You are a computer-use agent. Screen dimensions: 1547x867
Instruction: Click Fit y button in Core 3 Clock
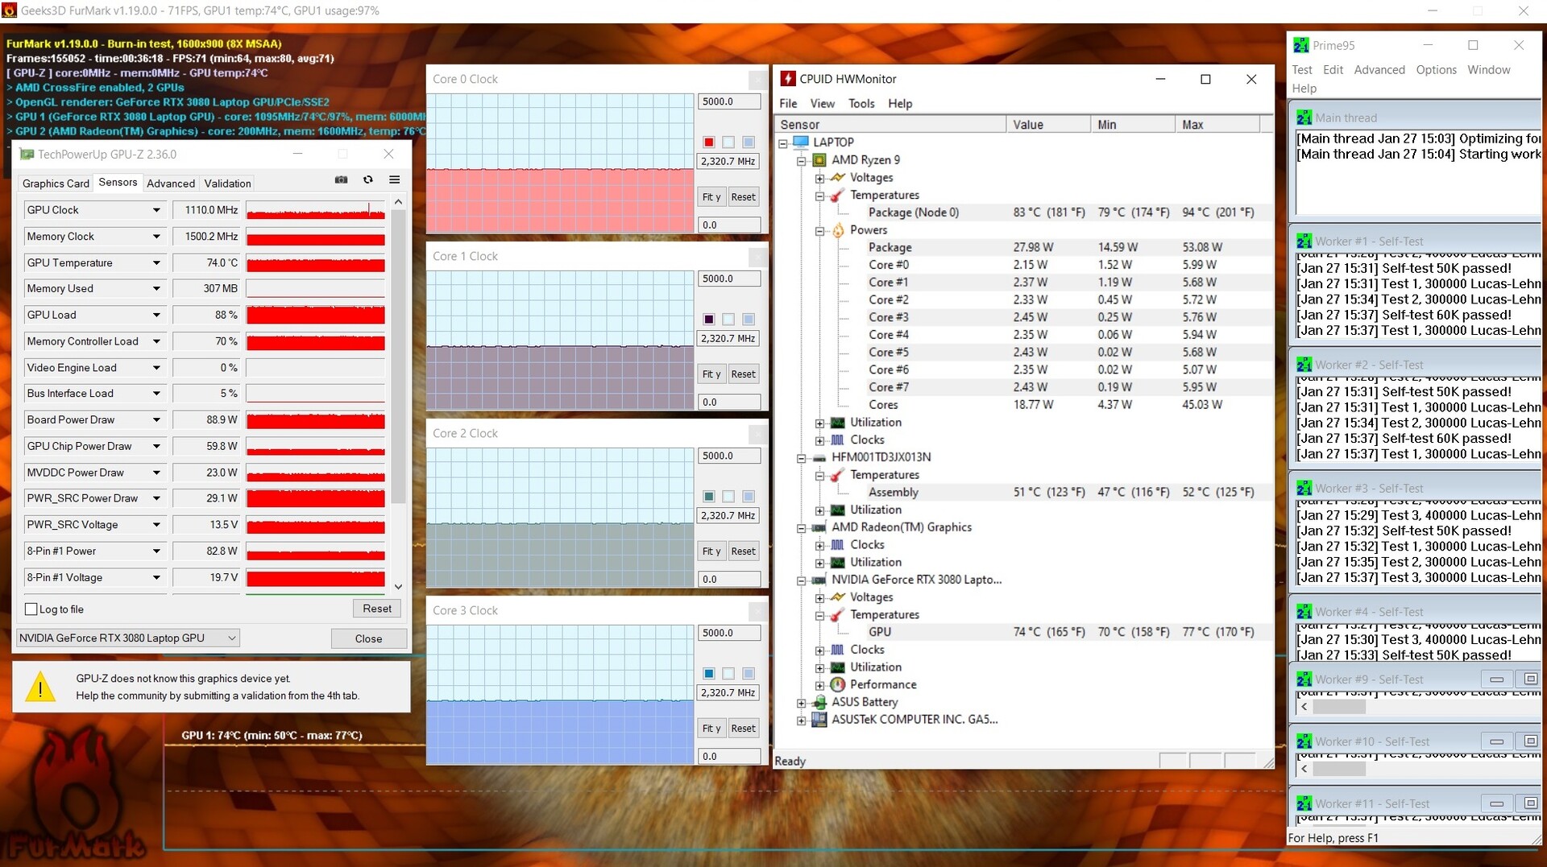(711, 729)
